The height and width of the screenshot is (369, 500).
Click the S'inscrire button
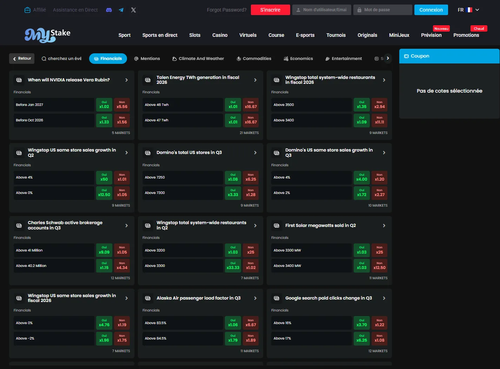click(271, 10)
